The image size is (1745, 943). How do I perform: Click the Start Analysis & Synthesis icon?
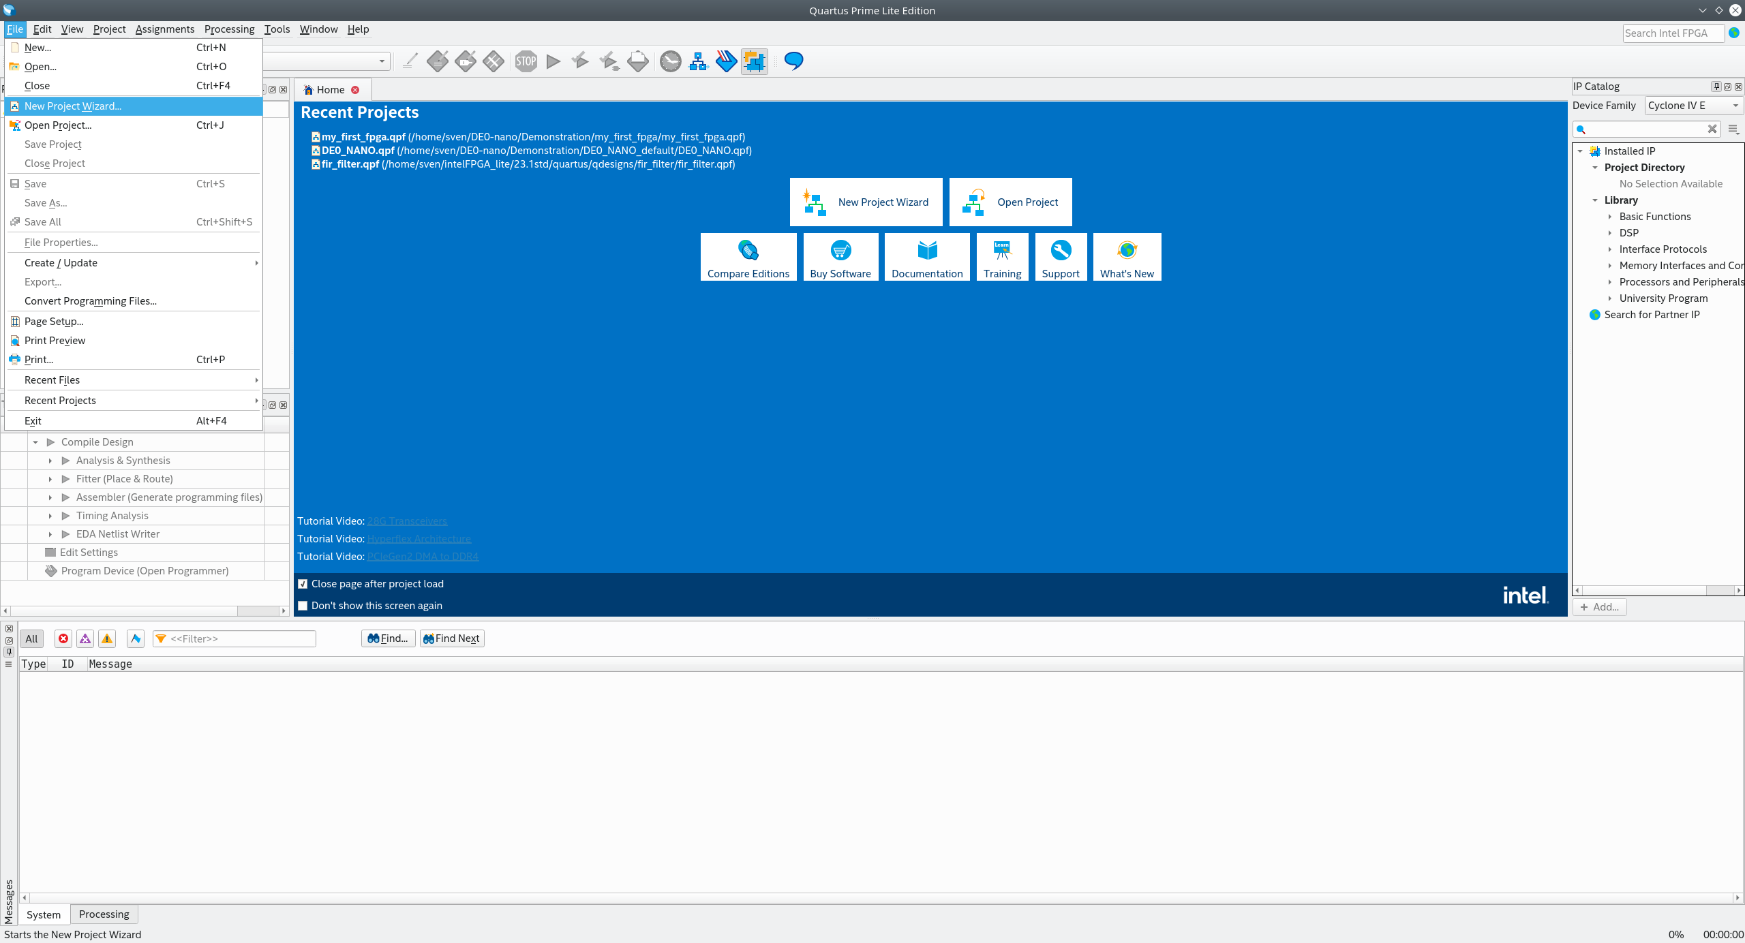(609, 61)
